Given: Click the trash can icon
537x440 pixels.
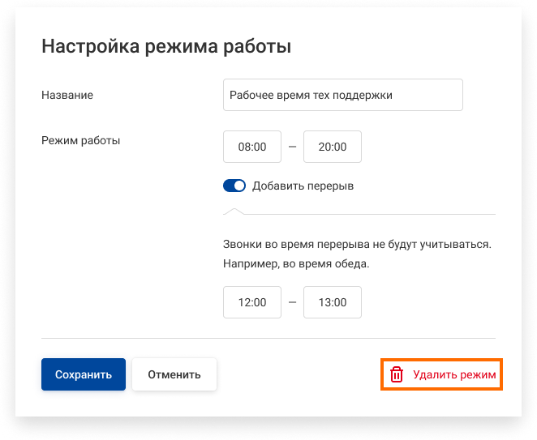Looking at the screenshot, I should point(397,374).
